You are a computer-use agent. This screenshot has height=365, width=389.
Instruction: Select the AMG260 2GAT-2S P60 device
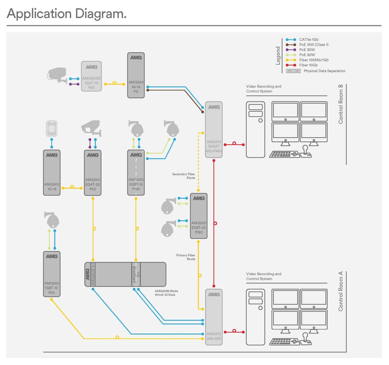point(93,172)
